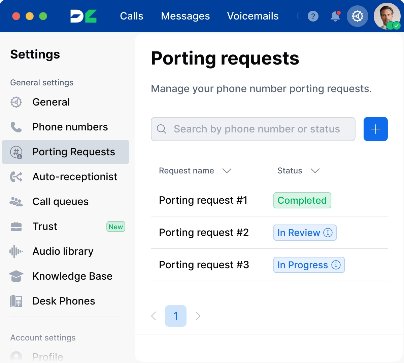Expand the Status column filter
Screen dimensions: 404x363
[x=315, y=171]
